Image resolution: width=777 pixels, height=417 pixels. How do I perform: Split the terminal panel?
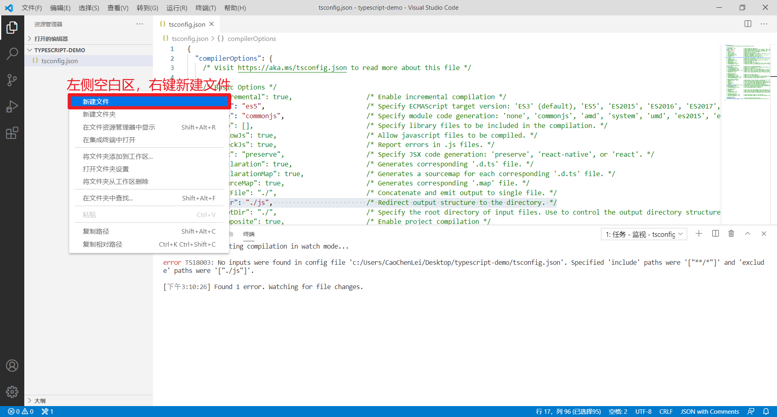pyautogui.click(x=715, y=234)
